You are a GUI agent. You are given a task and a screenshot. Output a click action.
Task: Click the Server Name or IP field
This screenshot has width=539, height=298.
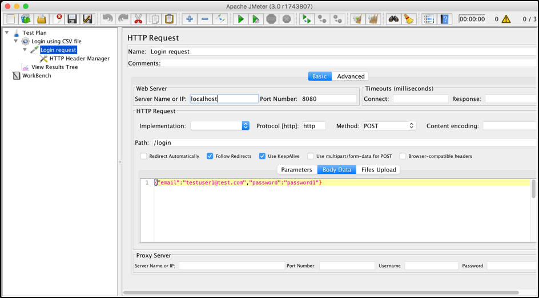pyautogui.click(x=224, y=99)
